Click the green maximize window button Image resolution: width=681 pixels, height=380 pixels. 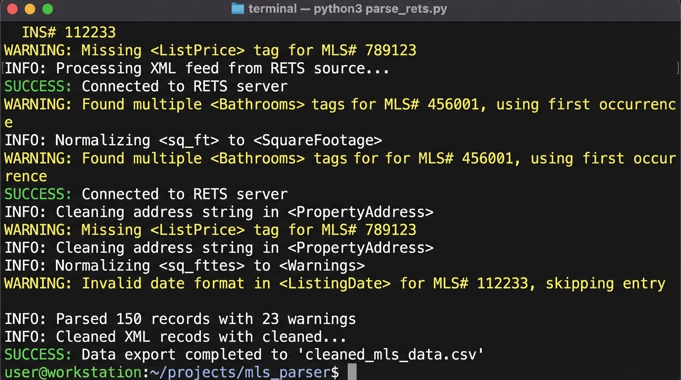pos(47,9)
